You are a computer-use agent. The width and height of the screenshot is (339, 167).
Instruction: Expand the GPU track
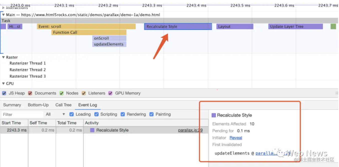click(4, 83)
